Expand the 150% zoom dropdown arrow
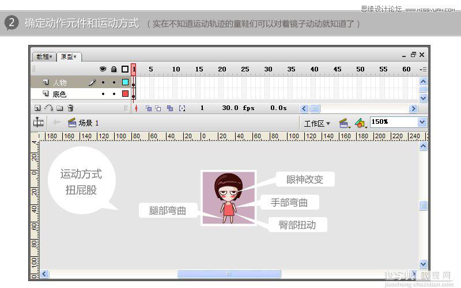This screenshot has width=461, height=288. tap(422, 122)
